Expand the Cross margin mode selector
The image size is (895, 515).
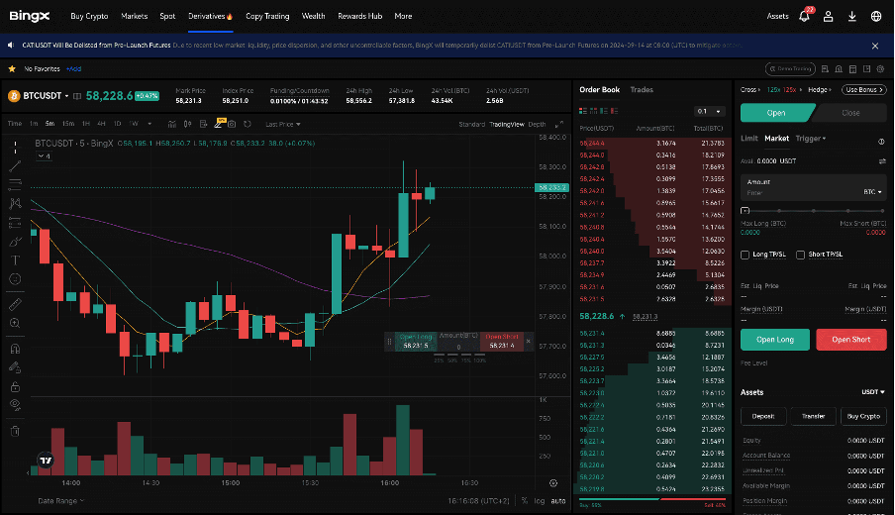pyautogui.click(x=750, y=90)
